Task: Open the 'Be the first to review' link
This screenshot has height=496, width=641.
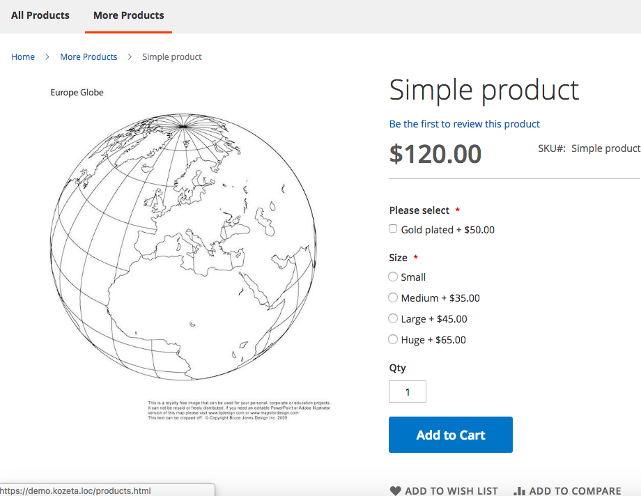Action: (464, 124)
